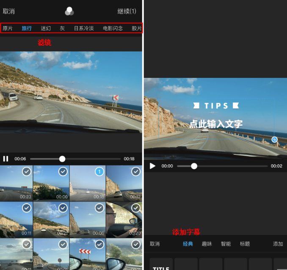Select the 旅行 filter tab
Screen dimensions: 287x270
click(x=27, y=28)
